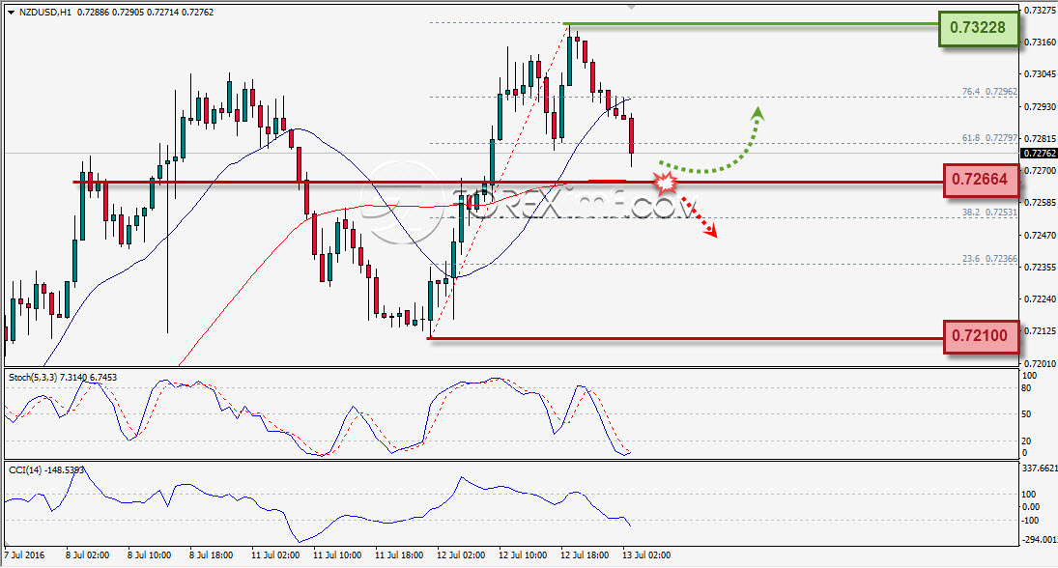The width and height of the screenshot is (1058, 568).
Task: Click the 8 Jul 10:00 time label
Action: [149, 555]
